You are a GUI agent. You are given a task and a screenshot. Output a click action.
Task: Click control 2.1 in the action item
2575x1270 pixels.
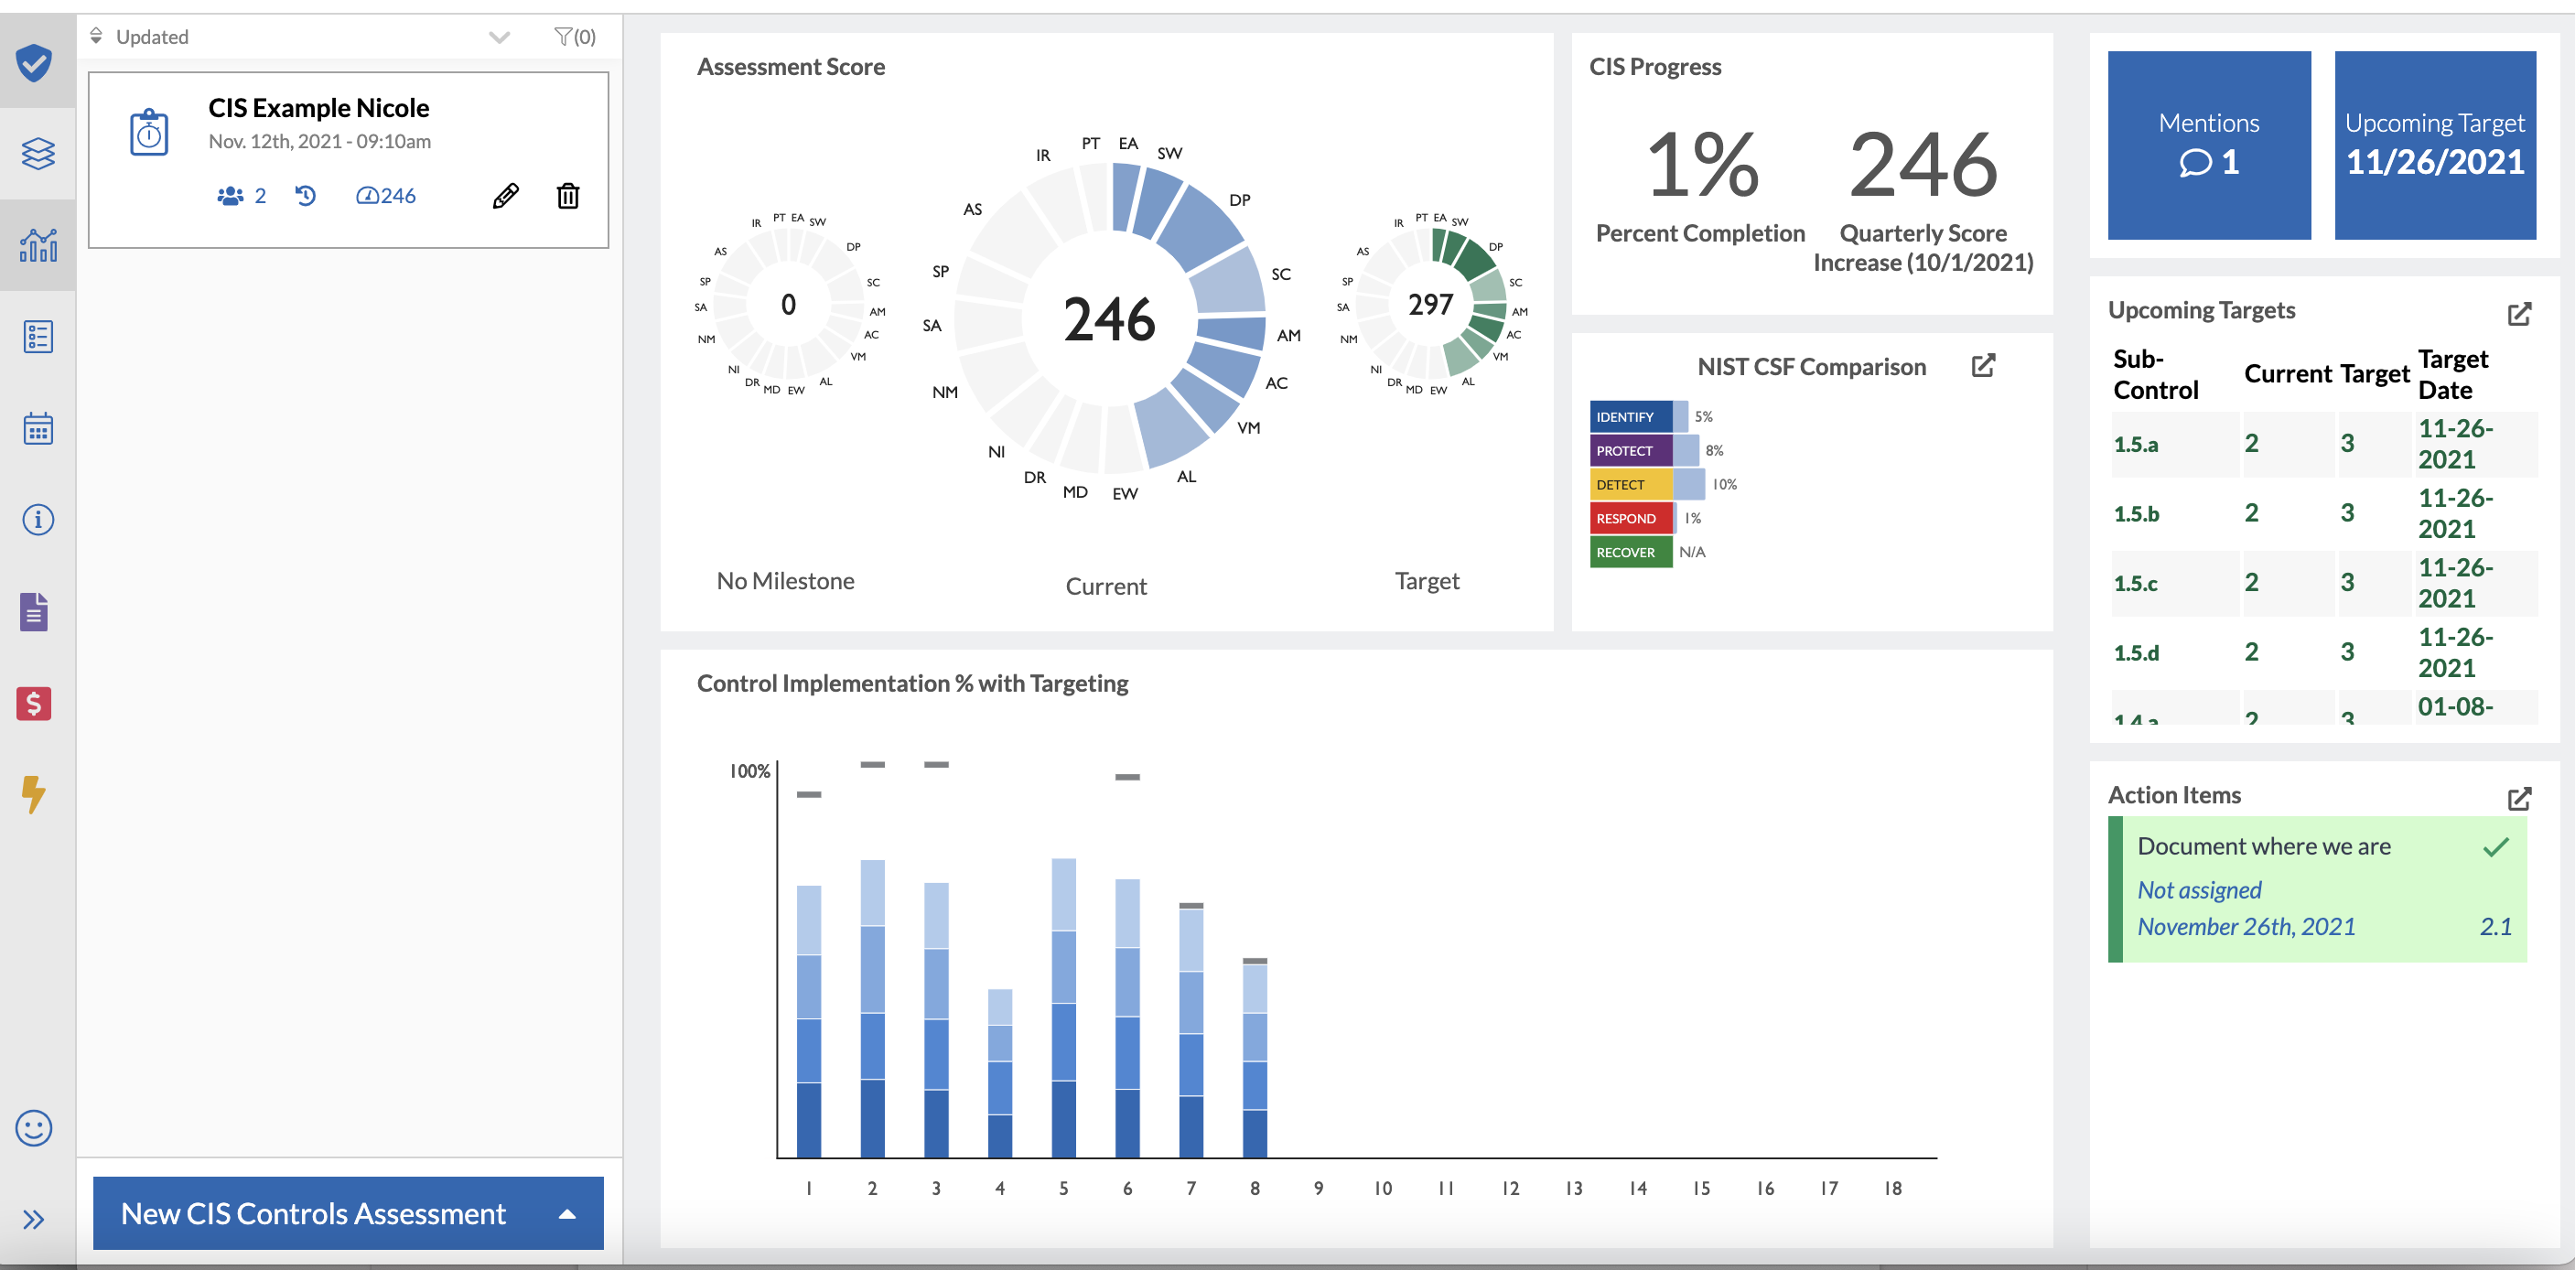pos(2495,926)
